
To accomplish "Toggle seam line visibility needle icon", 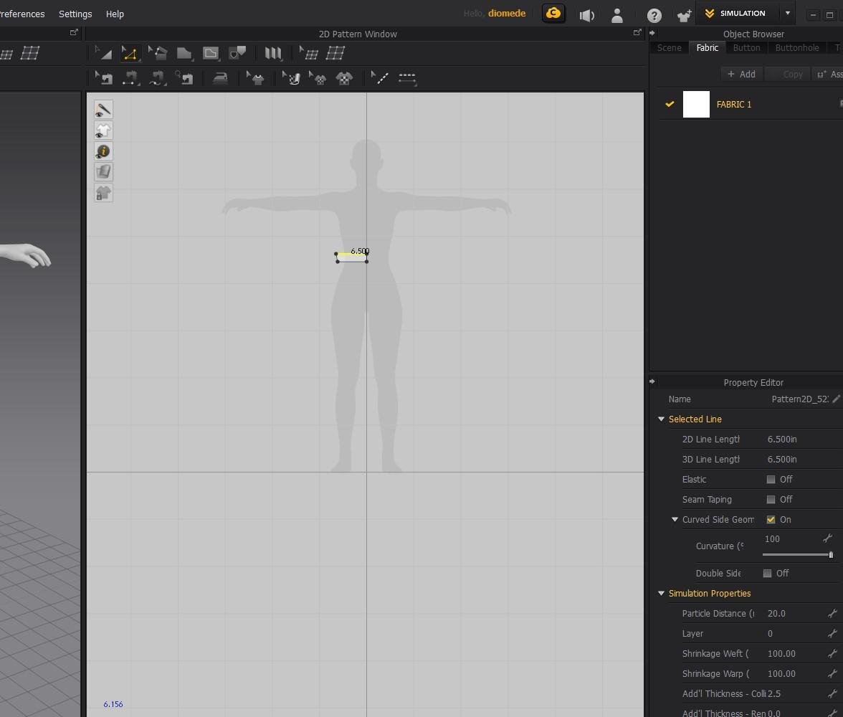I will point(103,110).
